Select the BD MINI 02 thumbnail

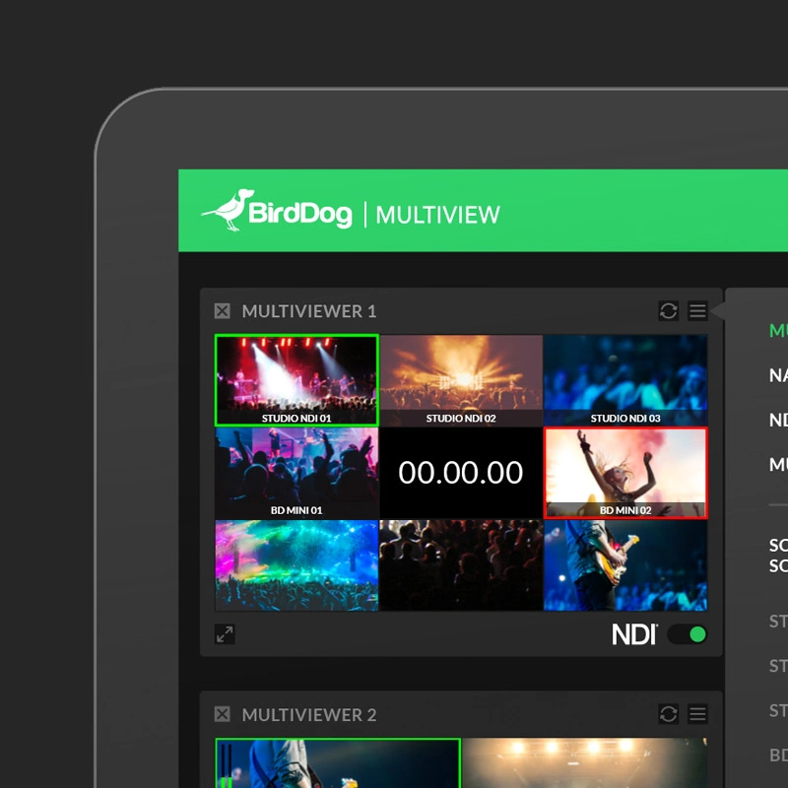[625, 473]
